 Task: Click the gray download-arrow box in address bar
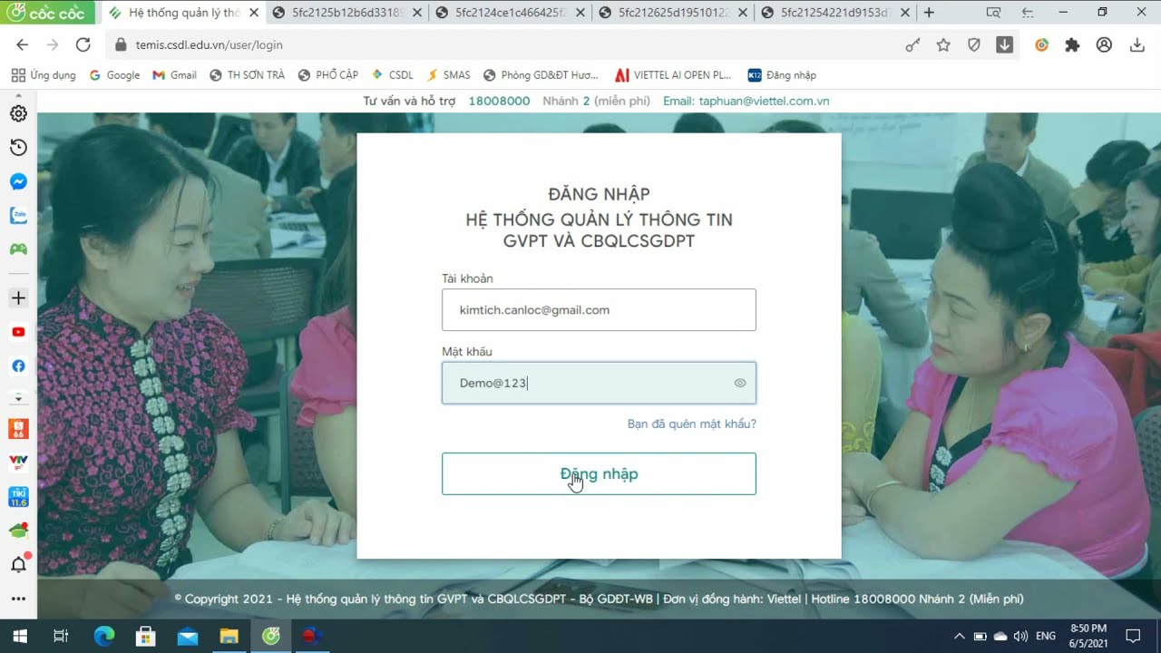1004,44
